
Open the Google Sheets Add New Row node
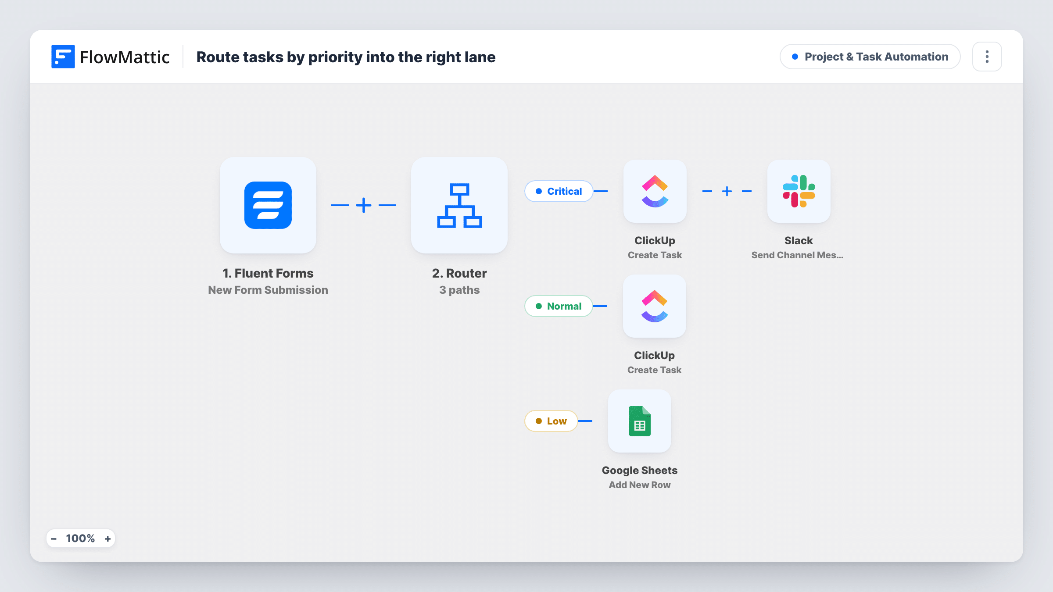click(640, 421)
